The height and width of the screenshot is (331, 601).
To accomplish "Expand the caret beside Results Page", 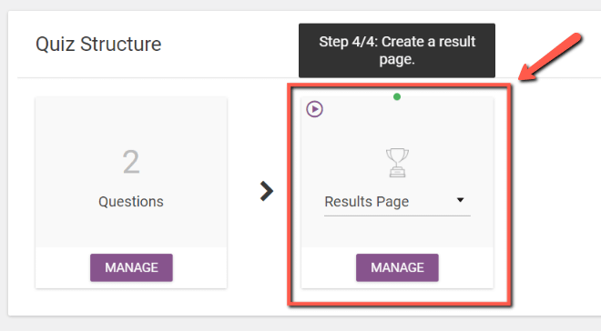I will pos(461,200).
